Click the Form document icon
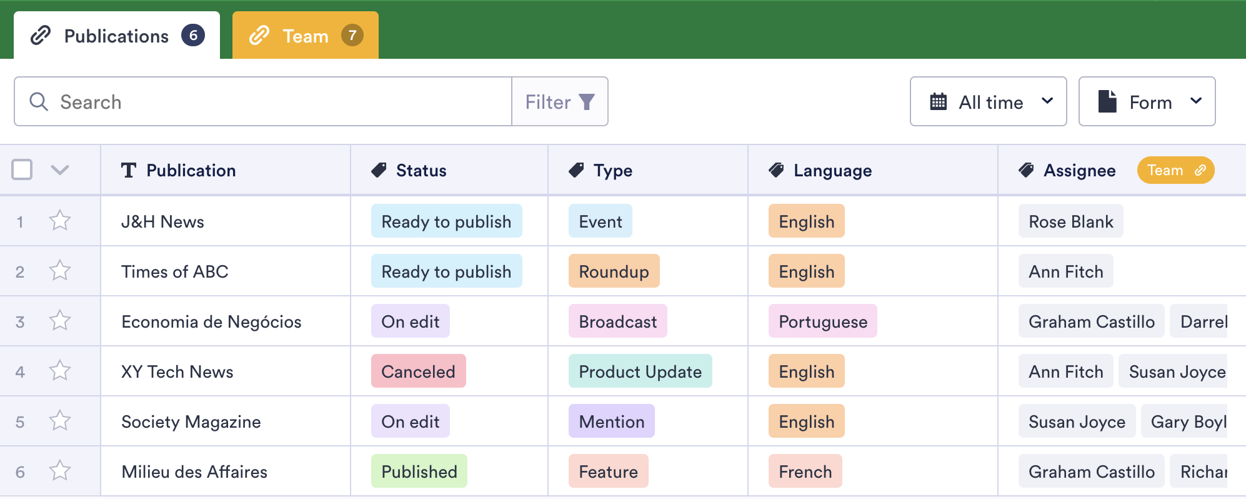This screenshot has width=1246, height=499. pyautogui.click(x=1107, y=102)
